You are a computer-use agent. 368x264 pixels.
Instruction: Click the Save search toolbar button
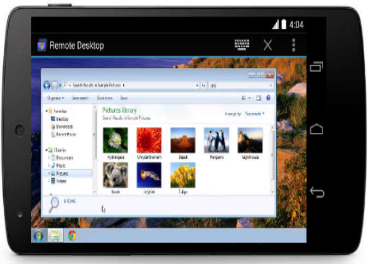pyautogui.click(x=80, y=98)
